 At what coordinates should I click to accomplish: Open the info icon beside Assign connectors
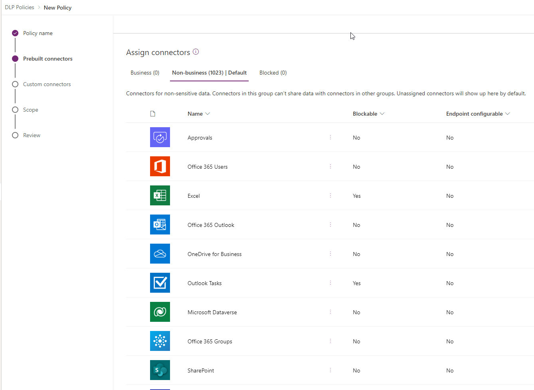(x=196, y=52)
